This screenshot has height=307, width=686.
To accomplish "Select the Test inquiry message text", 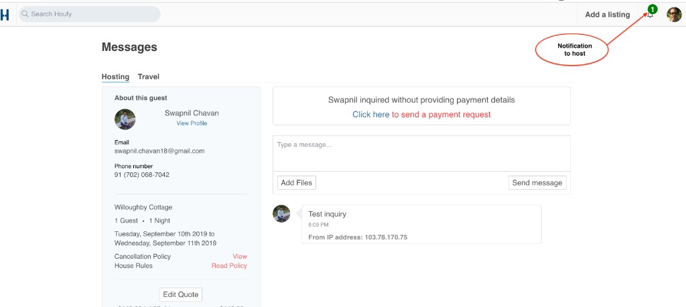I will [x=327, y=214].
